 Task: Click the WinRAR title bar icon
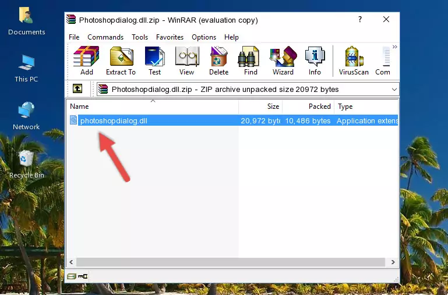[71, 19]
